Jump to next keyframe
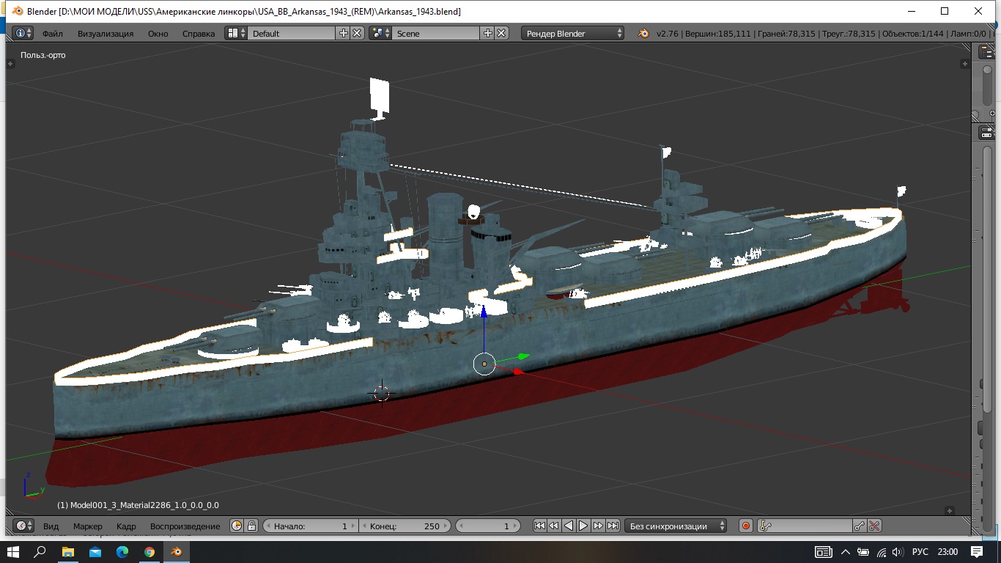Screen dimensions: 1001x563 click(598, 526)
